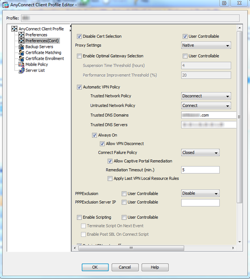Click the Certificate Enrollment icon

pos(22,58)
